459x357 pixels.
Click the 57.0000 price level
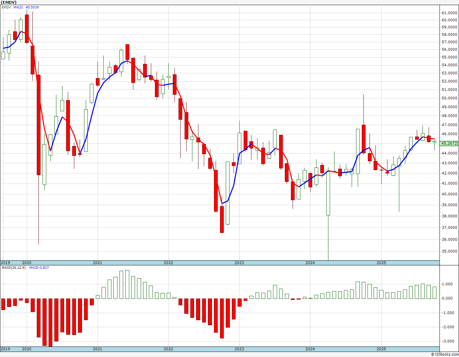pos(450,42)
